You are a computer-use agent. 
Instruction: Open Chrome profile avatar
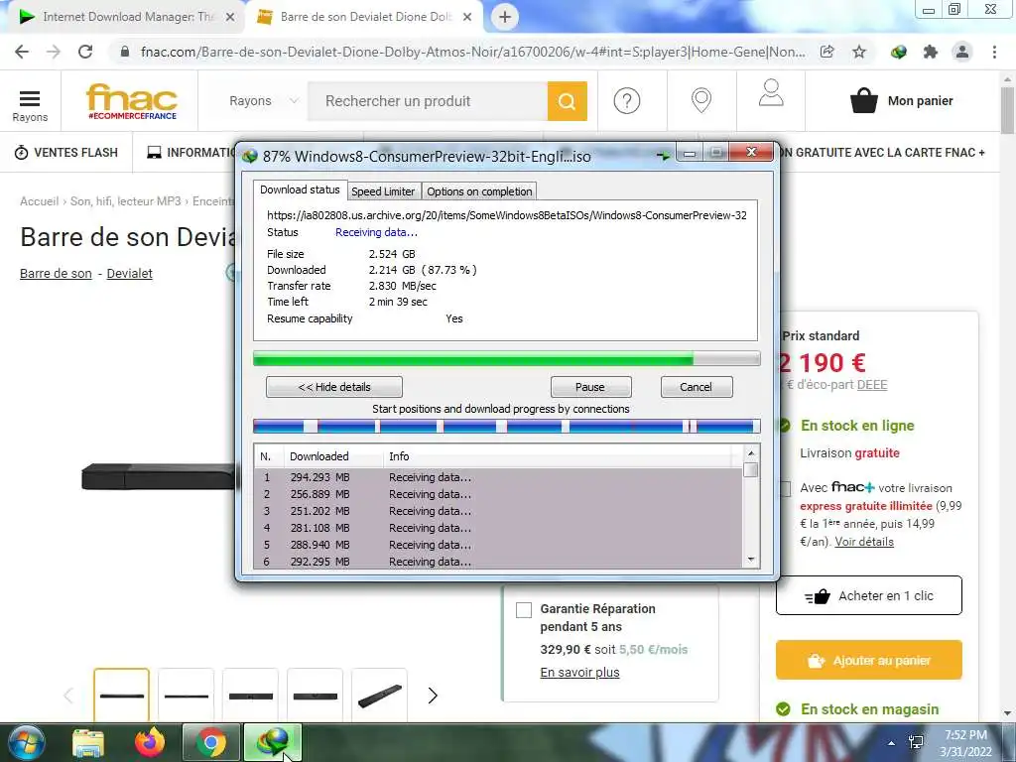pyautogui.click(x=962, y=52)
